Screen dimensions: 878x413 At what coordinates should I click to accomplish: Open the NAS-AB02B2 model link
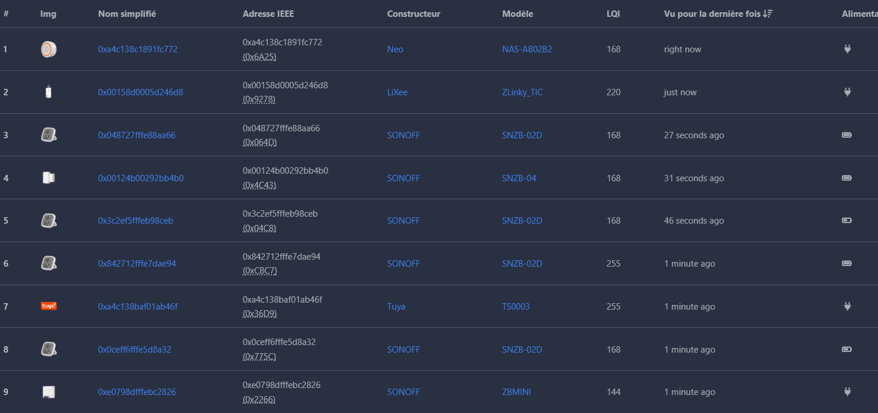[527, 49]
